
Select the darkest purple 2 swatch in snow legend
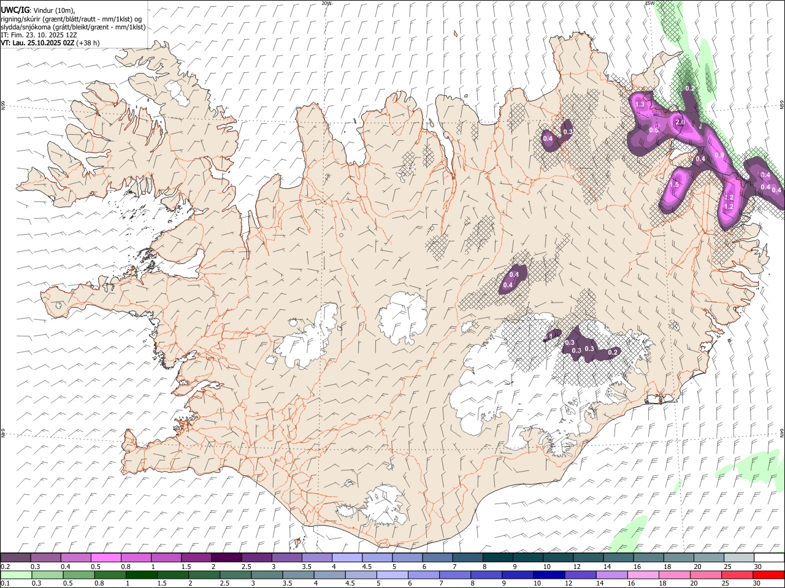226,557
